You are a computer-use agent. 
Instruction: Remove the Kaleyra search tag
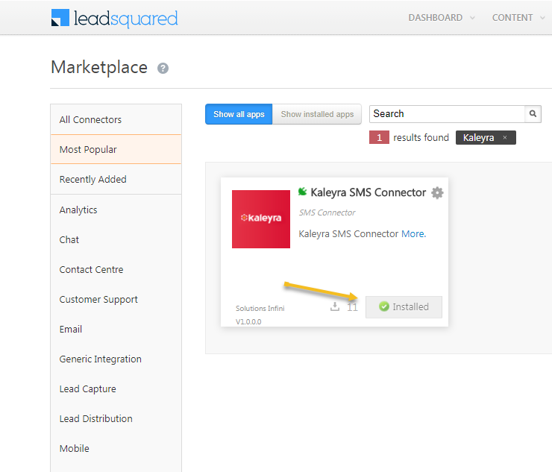[505, 138]
